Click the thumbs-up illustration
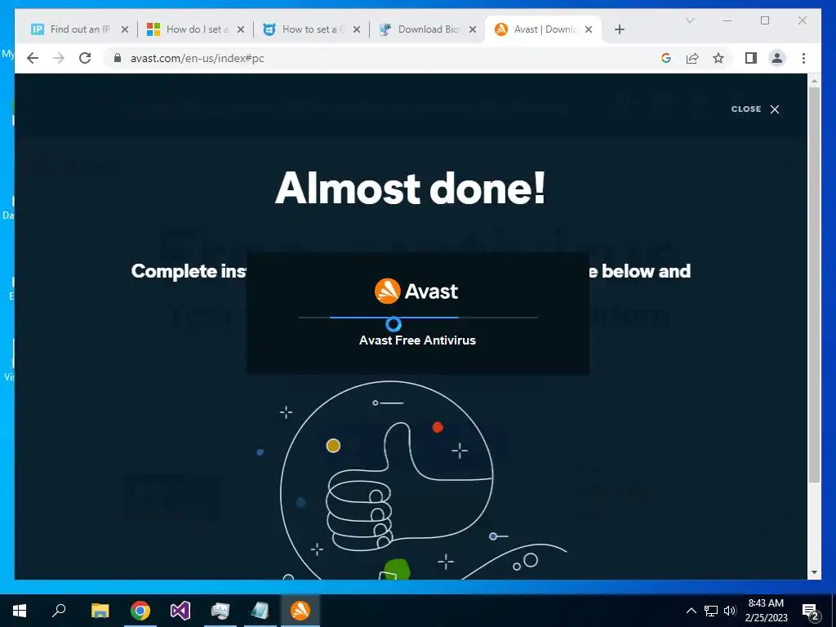 pos(386,480)
